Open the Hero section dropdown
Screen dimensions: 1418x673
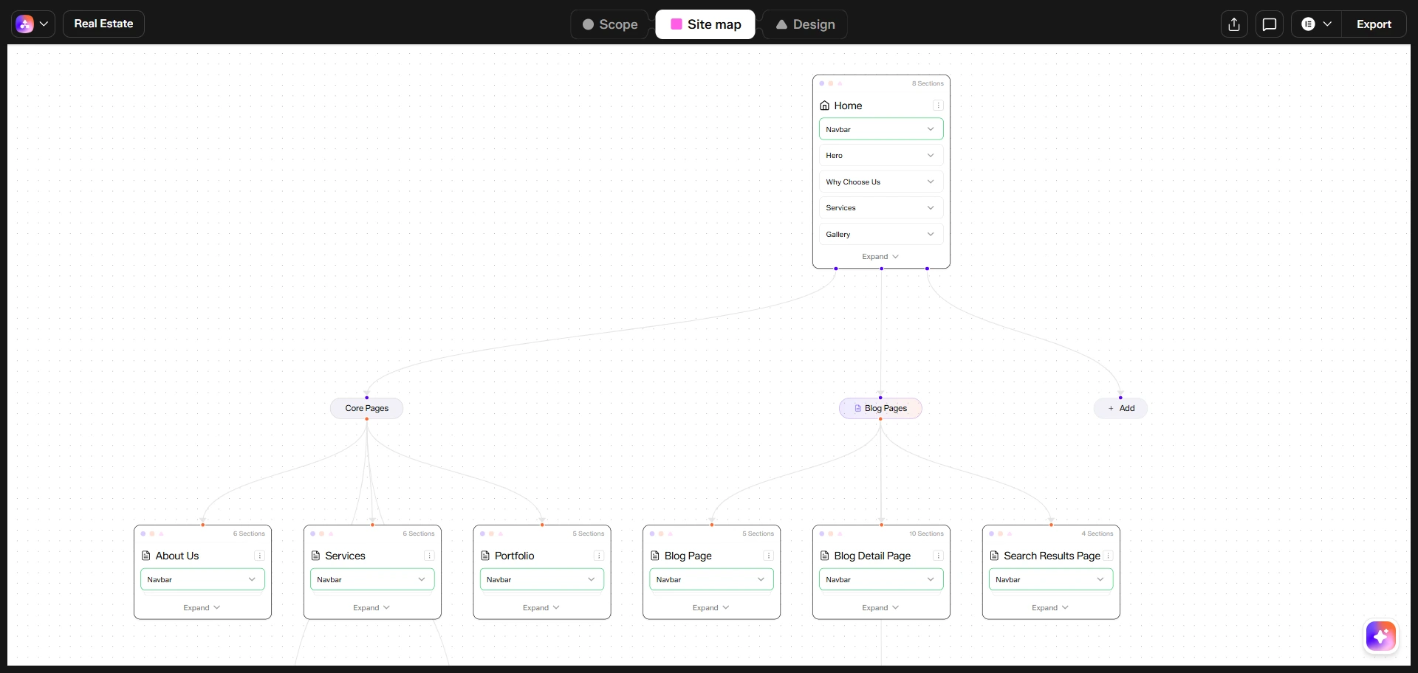pyautogui.click(x=930, y=155)
